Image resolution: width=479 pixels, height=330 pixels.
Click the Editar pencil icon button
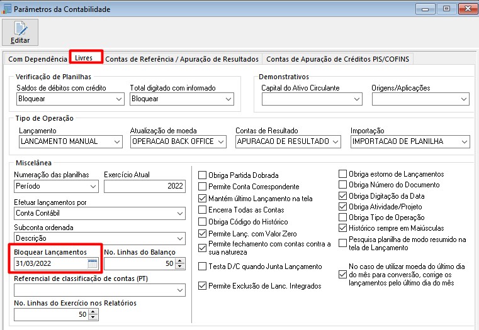tap(20, 32)
